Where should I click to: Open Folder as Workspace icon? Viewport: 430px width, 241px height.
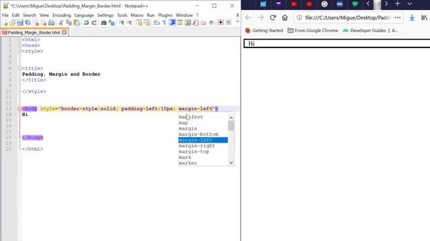coord(203,23)
